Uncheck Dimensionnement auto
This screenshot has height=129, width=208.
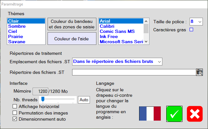coord(15,119)
